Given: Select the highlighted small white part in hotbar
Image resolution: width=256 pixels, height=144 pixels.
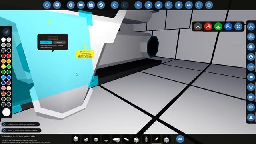Looking at the screenshot, I should tap(156, 139).
